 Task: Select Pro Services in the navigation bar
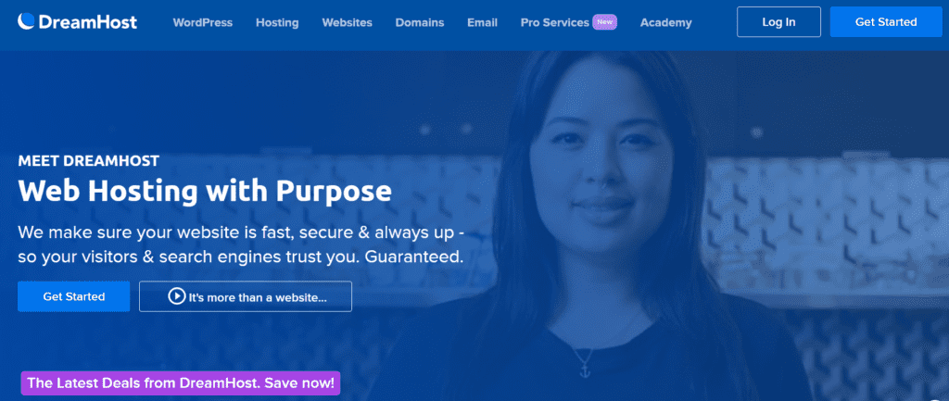pyautogui.click(x=554, y=22)
